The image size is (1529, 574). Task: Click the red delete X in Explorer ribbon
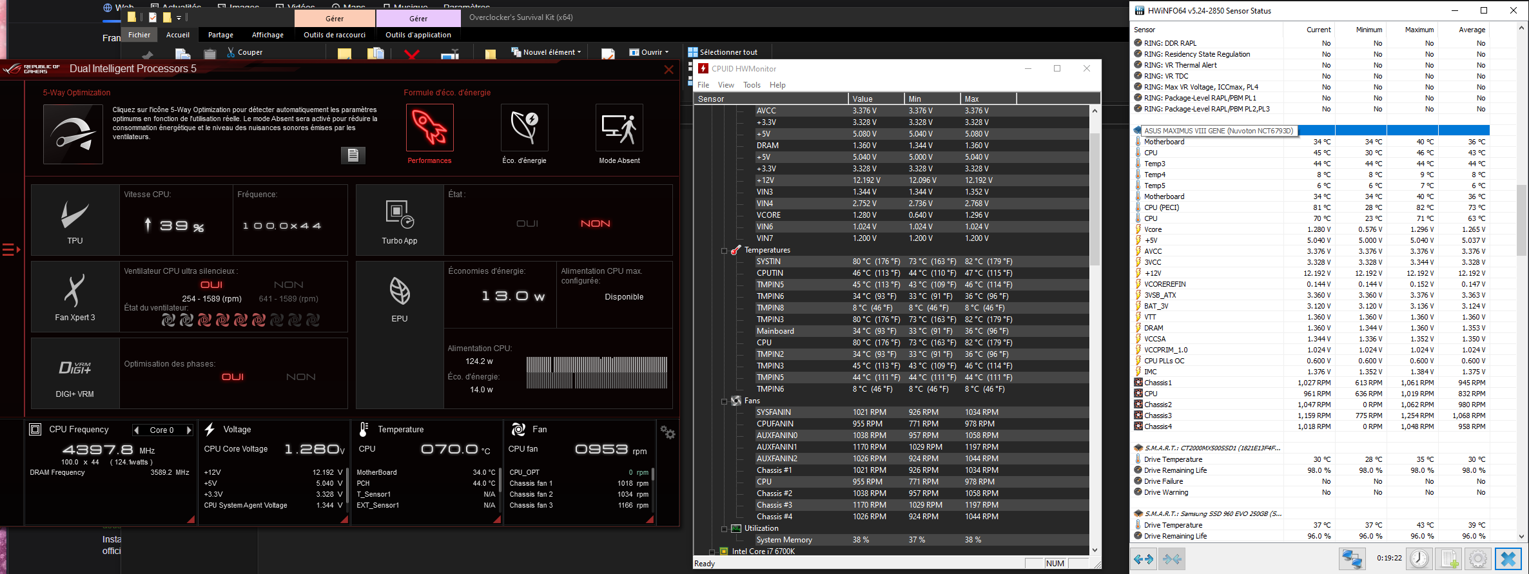412,55
